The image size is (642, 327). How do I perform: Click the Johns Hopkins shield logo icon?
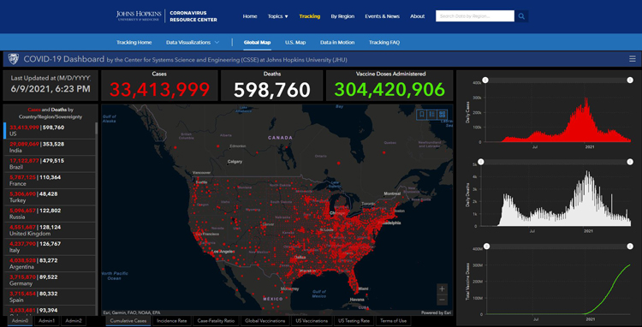[x=14, y=59]
